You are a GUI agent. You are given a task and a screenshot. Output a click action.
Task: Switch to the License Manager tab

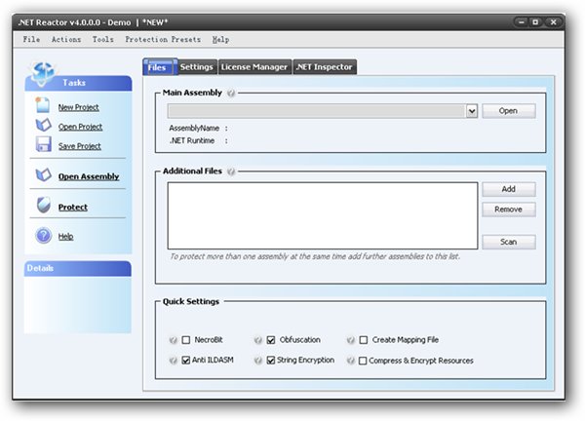[x=254, y=67]
